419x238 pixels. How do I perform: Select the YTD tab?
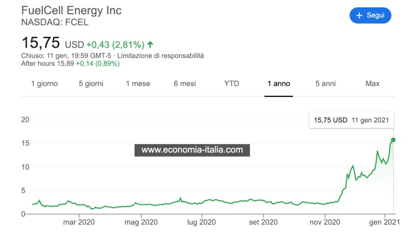tap(231, 84)
